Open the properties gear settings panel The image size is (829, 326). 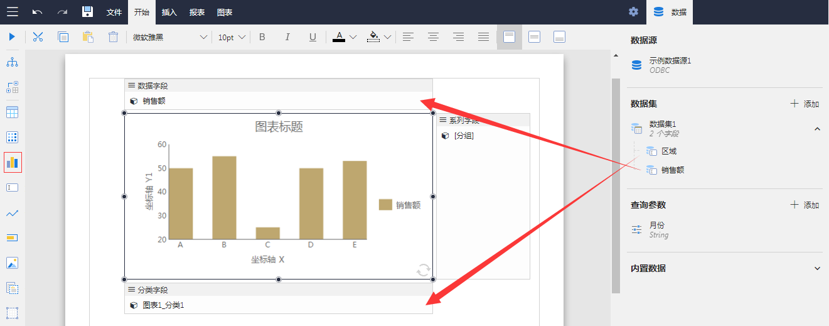(x=633, y=12)
